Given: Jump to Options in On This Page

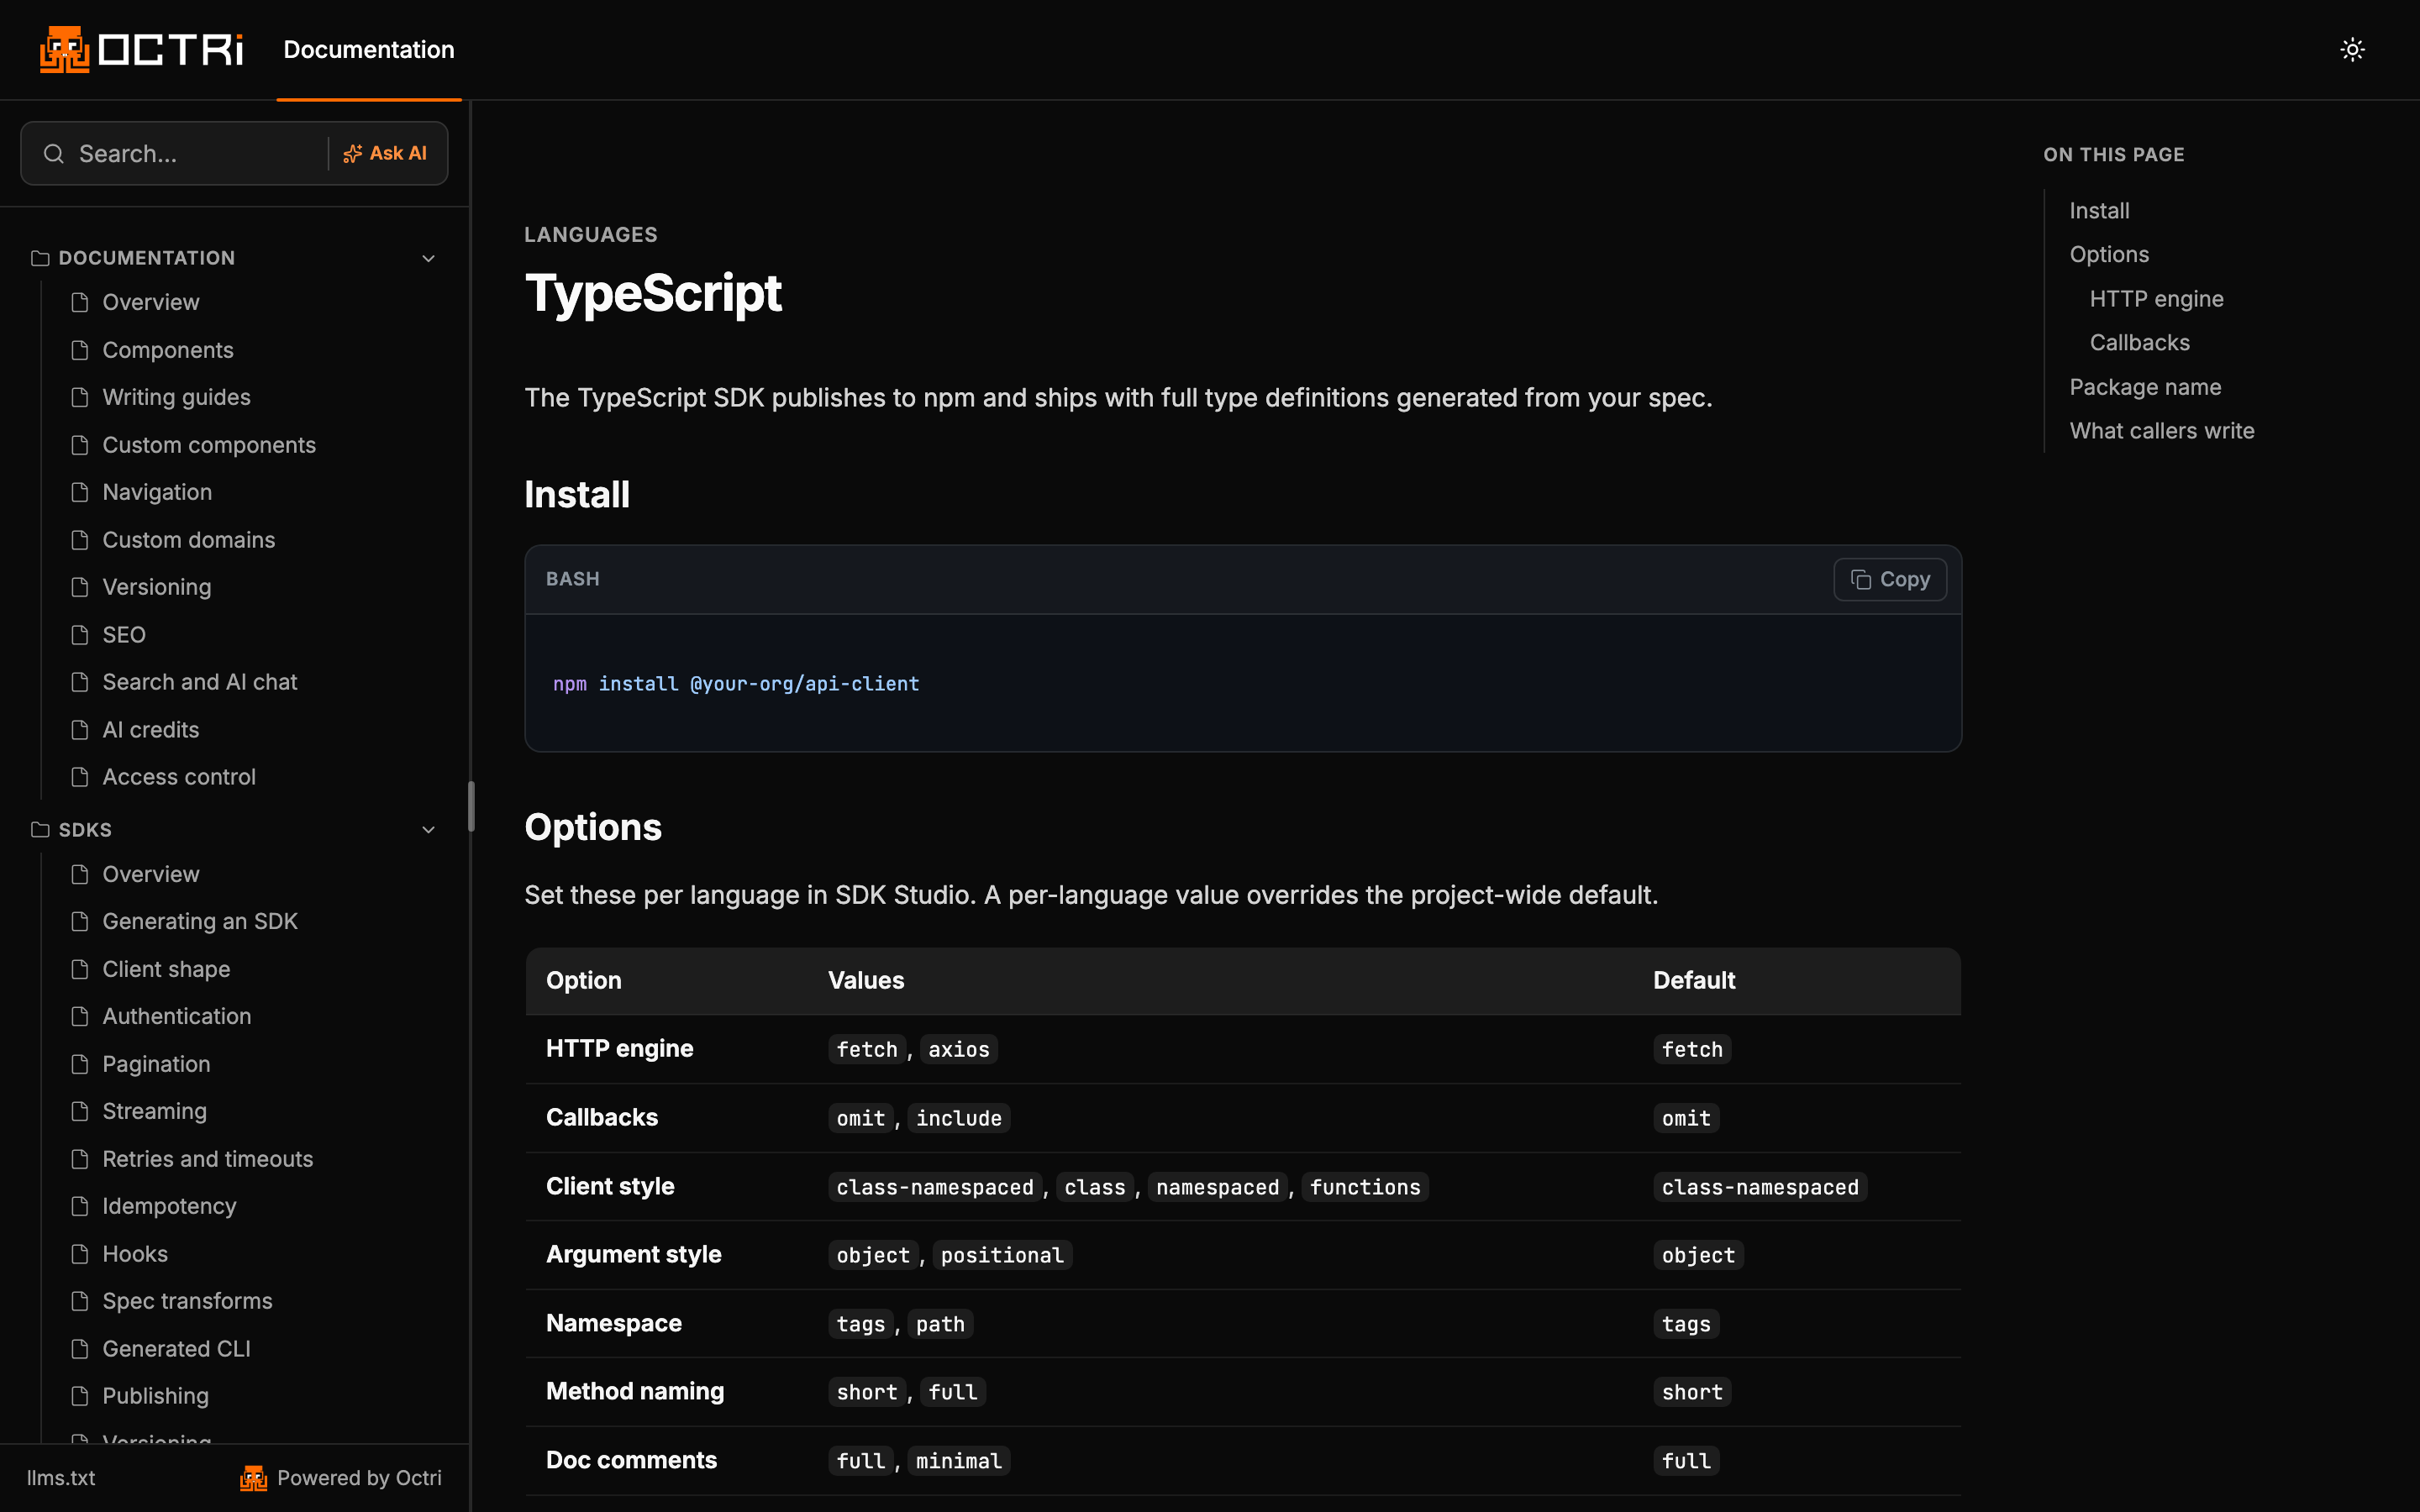Looking at the screenshot, I should pyautogui.click(x=2109, y=254).
